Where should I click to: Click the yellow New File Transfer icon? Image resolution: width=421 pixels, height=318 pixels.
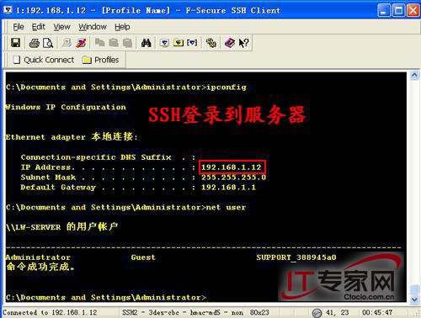[179, 43]
